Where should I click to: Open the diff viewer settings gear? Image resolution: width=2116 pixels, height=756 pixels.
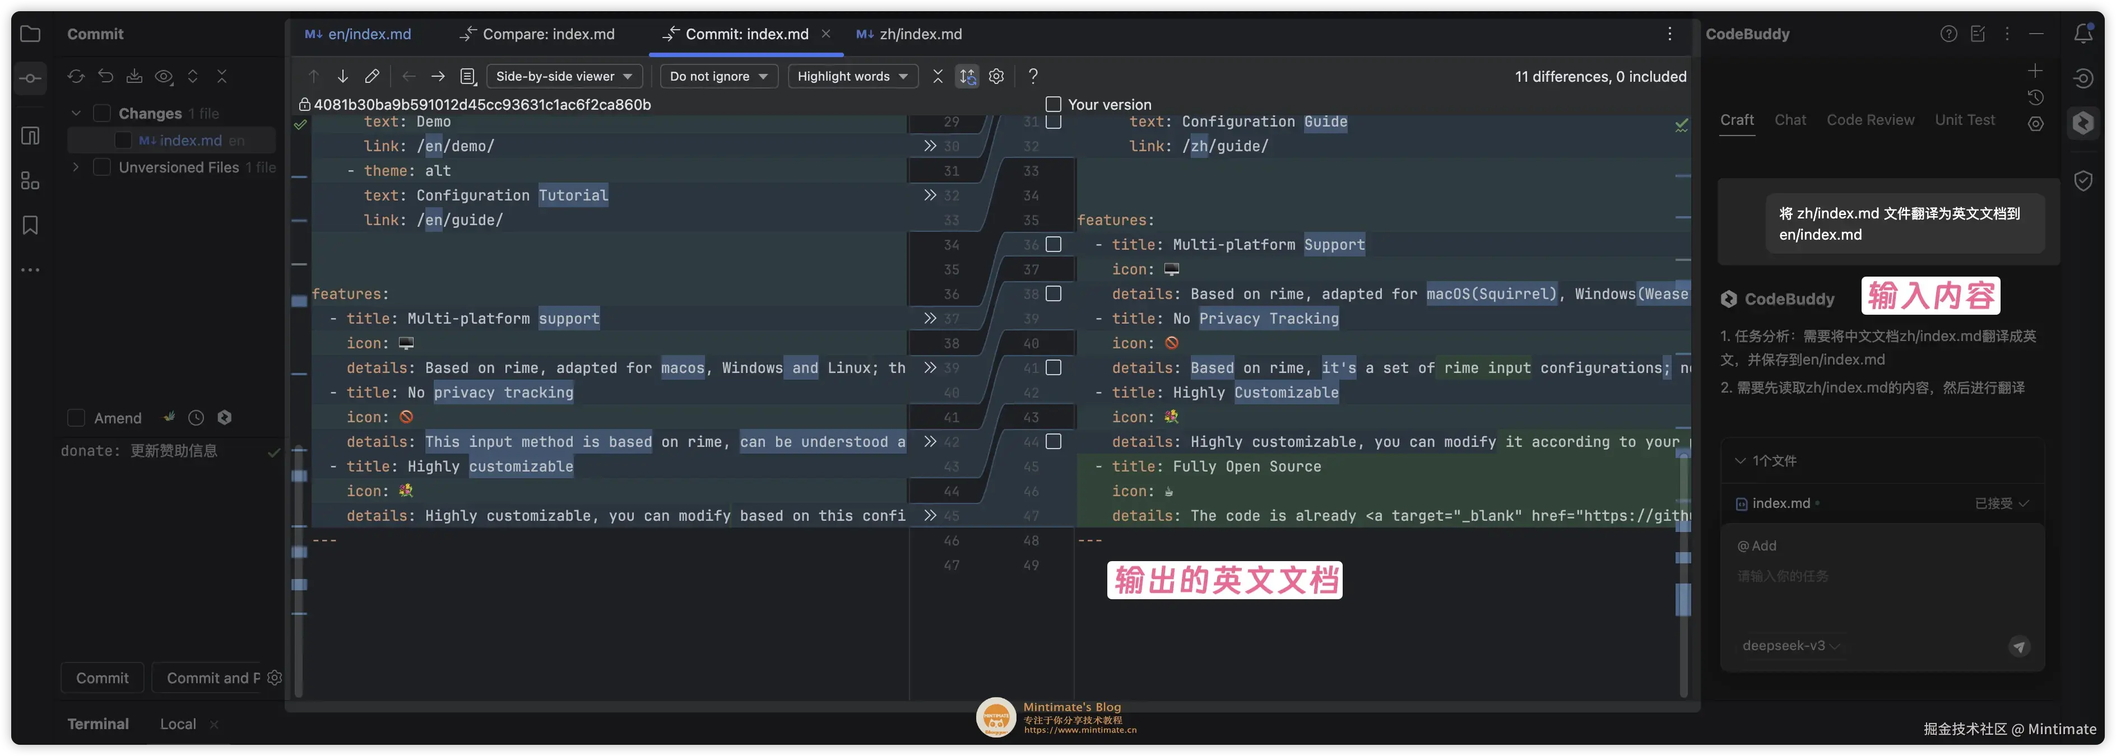tap(996, 76)
